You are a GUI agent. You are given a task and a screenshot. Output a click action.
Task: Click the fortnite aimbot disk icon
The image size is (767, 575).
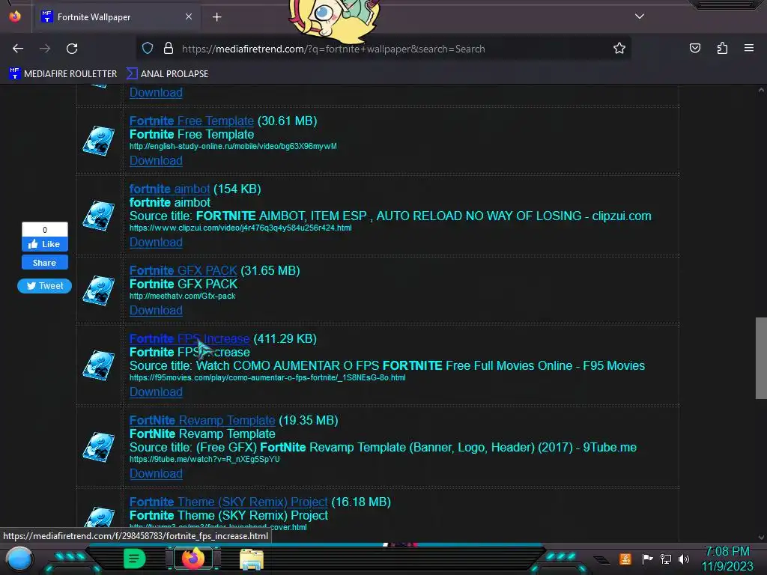99,216
